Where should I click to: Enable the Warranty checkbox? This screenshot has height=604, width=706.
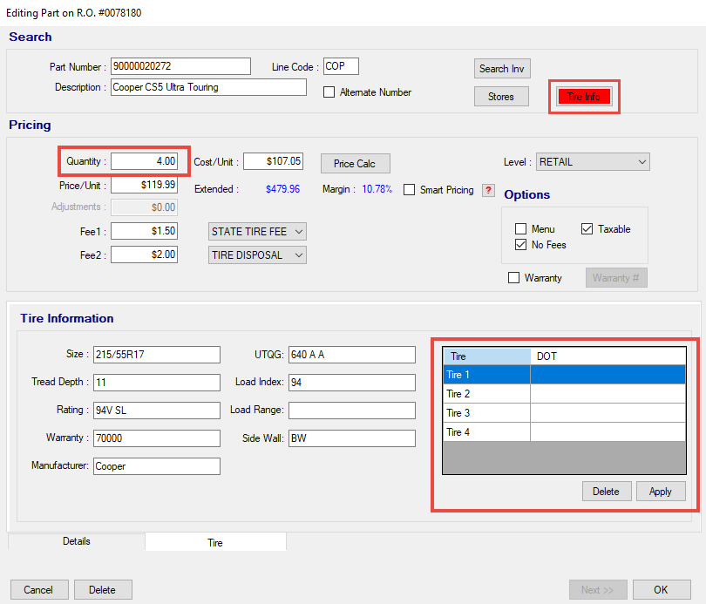513,278
